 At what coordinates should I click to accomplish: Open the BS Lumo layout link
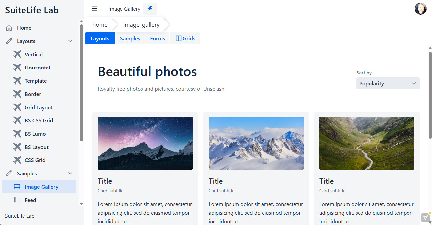click(x=35, y=134)
